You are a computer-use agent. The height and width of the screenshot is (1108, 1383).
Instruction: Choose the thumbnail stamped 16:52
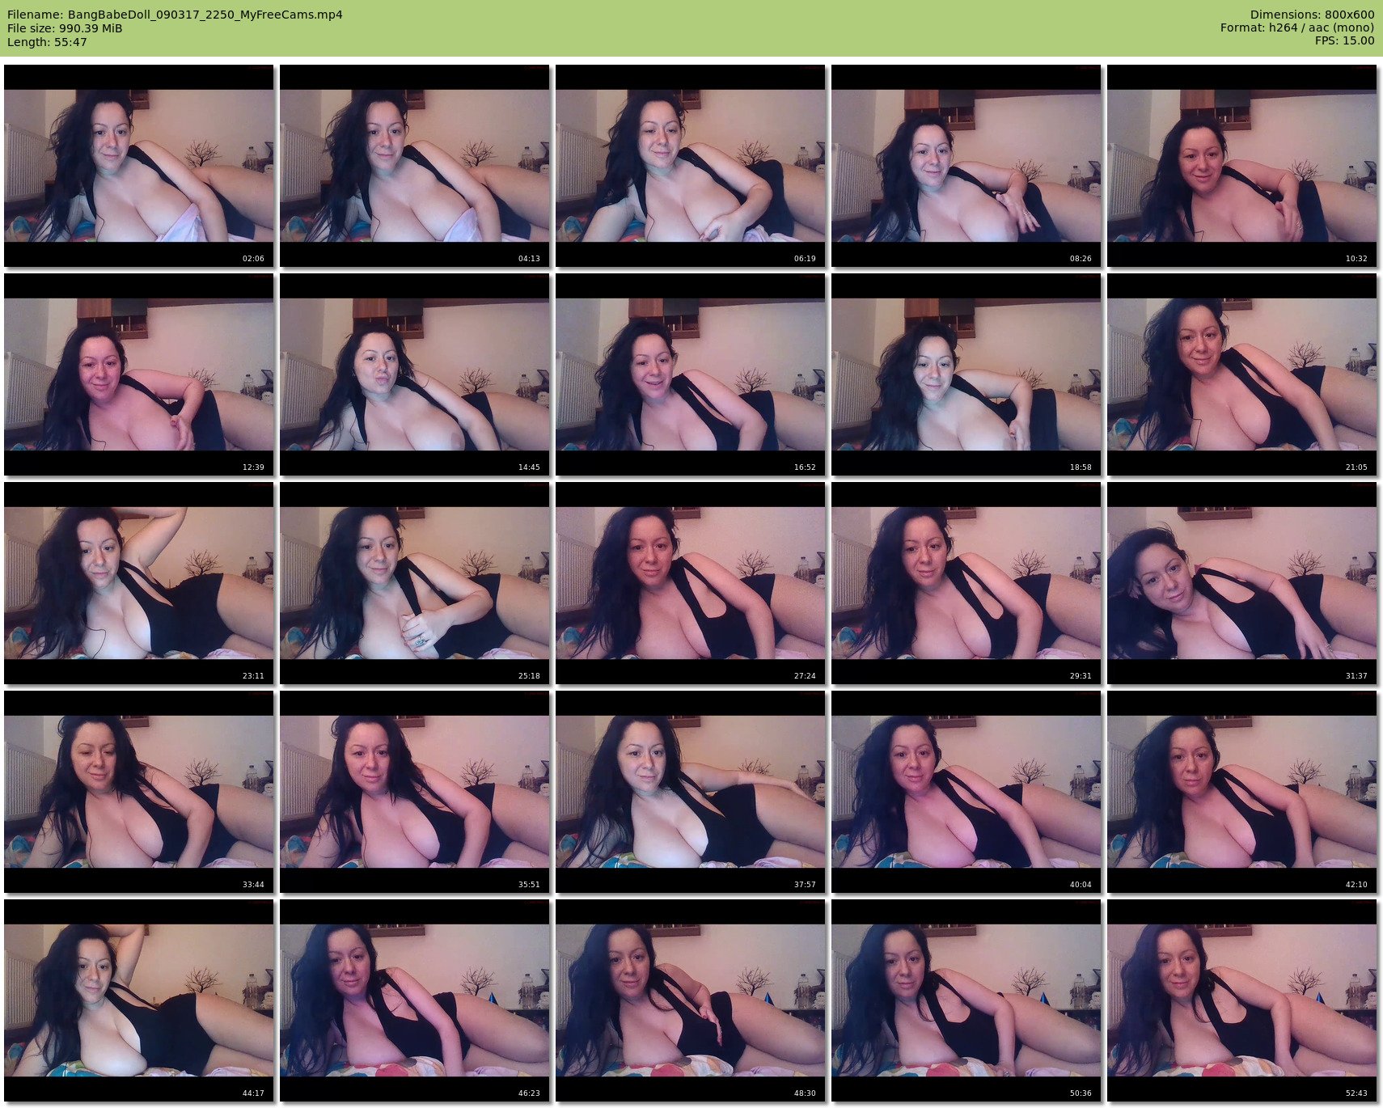click(x=691, y=374)
